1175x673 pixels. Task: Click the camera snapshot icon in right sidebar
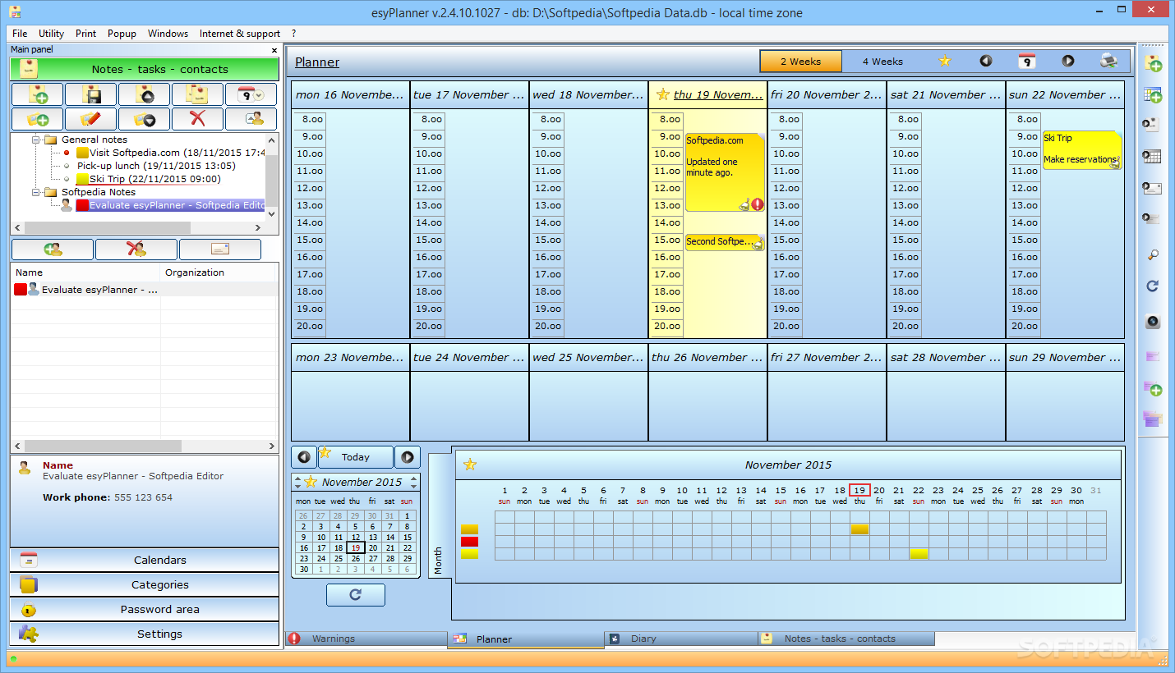(x=1152, y=322)
